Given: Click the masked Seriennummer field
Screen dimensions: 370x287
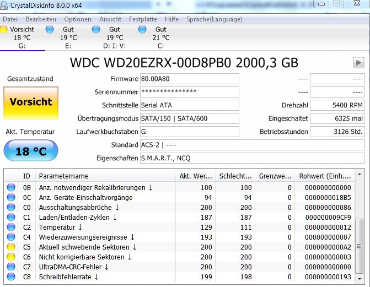Looking at the screenshot, I should pos(190,92).
